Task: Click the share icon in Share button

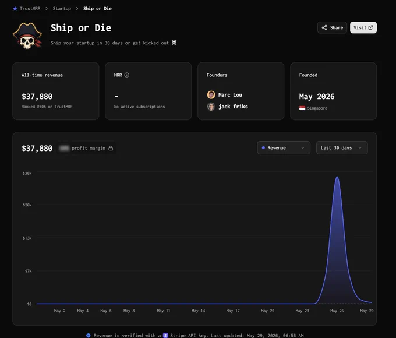Action: pos(324,27)
